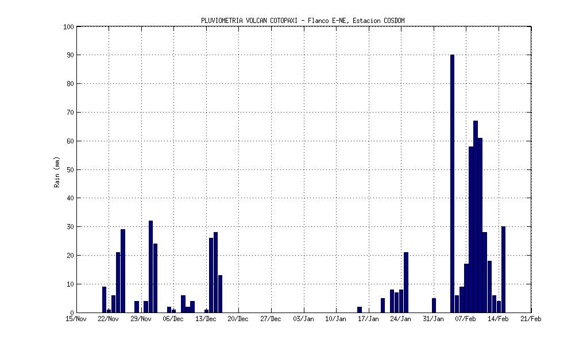
Task: Click the 32 mm bar after 29/Nov
Action: (x=150, y=267)
